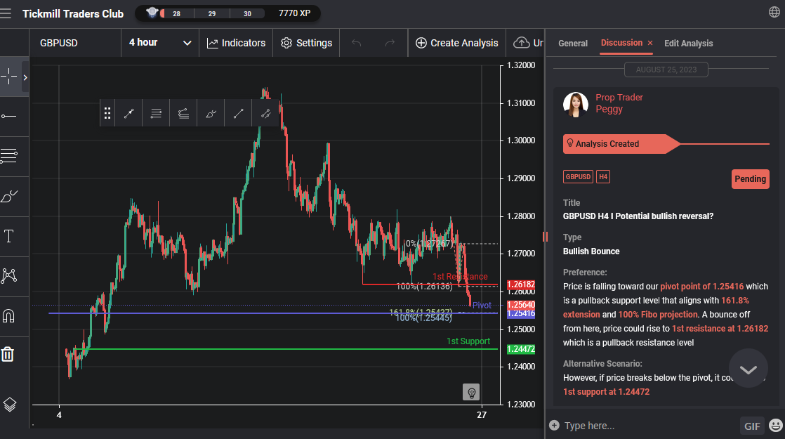785x439 pixels.
Task: Click the August 25, 2023 date chip
Action: (x=666, y=70)
